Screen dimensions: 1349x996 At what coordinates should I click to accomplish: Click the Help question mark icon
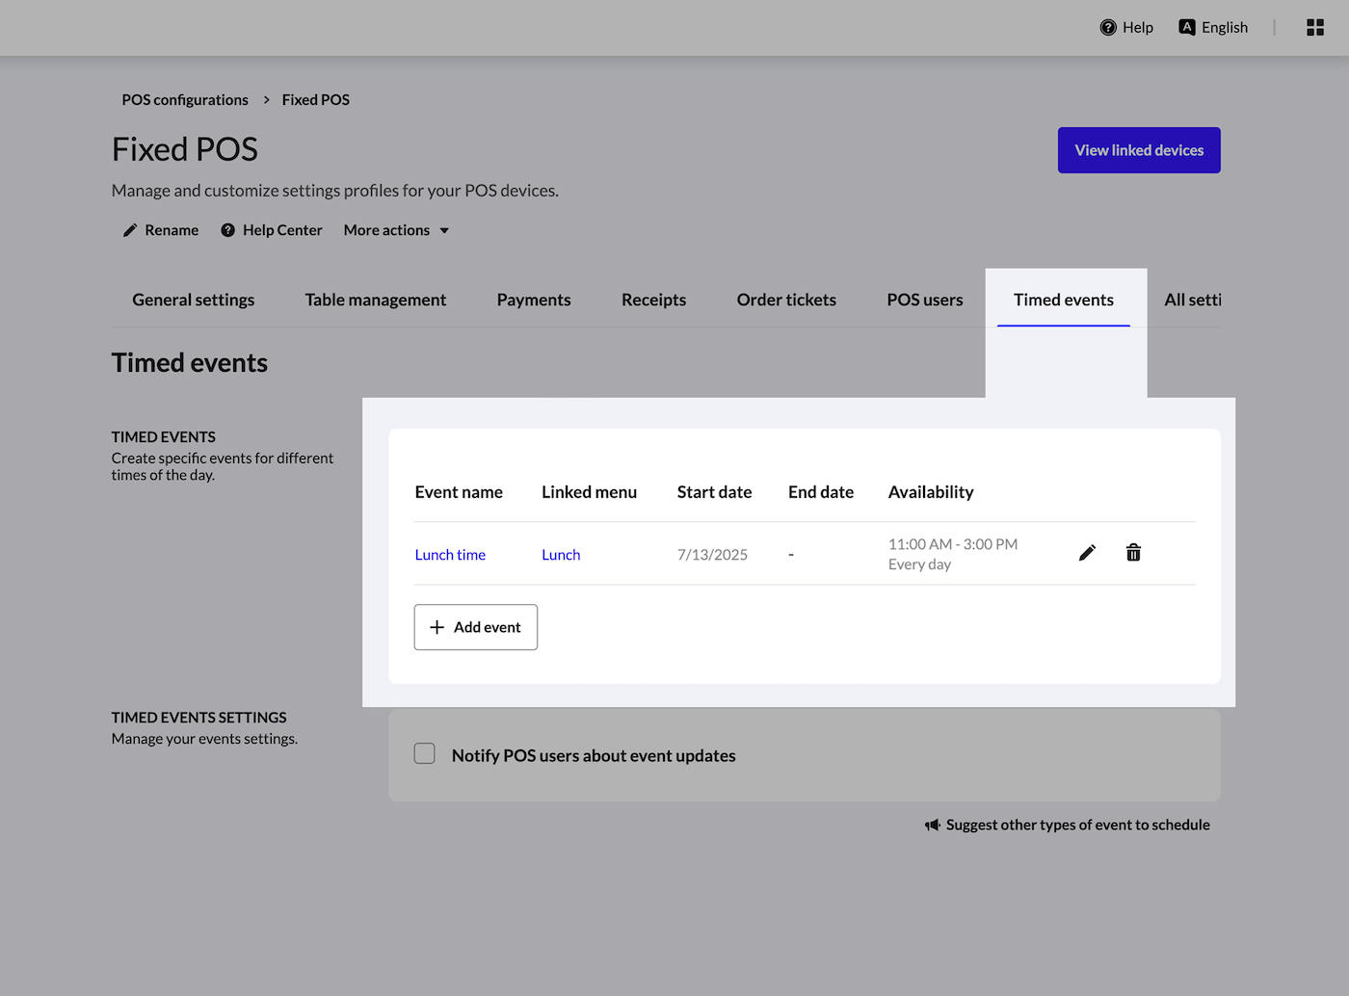[x=1108, y=28]
